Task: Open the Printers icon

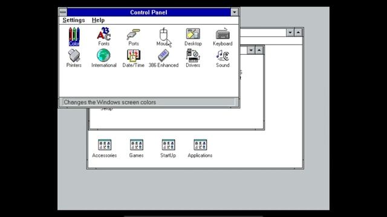Action: (x=74, y=58)
